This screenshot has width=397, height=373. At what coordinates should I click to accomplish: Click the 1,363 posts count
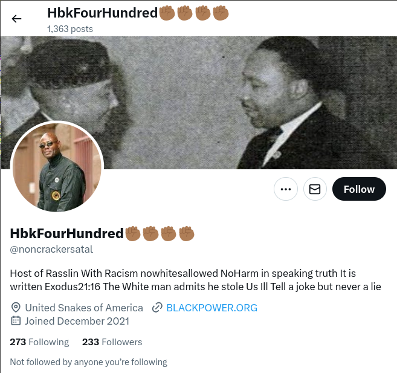[x=70, y=29]
